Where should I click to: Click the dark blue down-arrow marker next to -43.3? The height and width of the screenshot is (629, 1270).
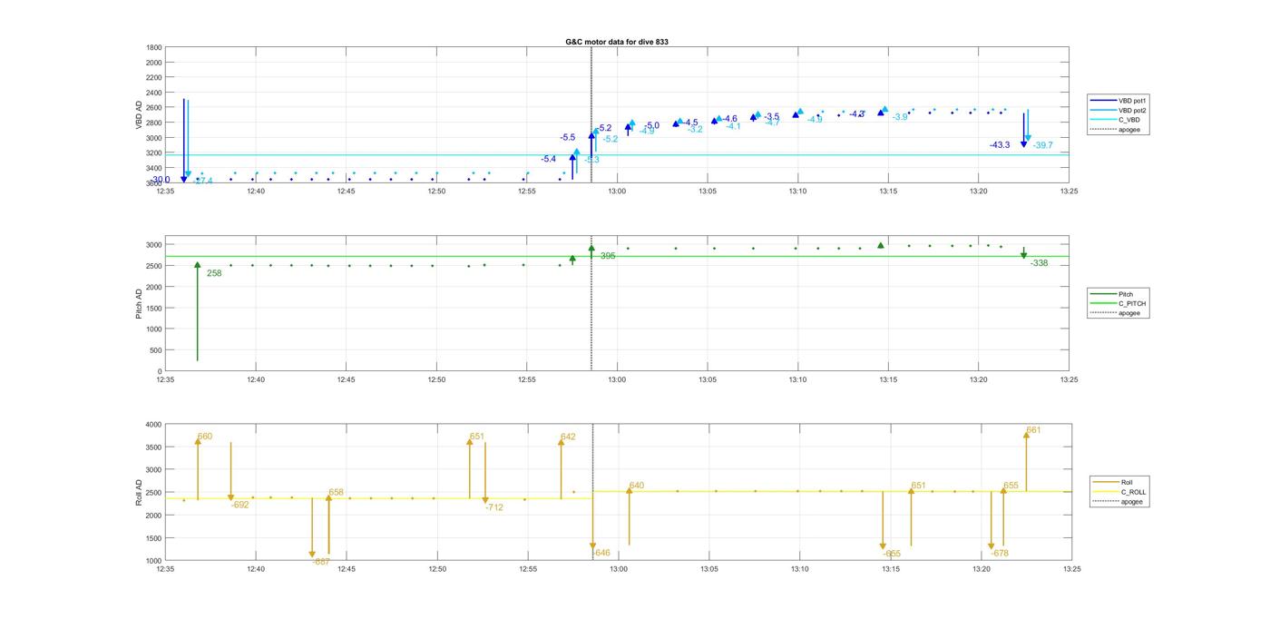(1023, 144)
